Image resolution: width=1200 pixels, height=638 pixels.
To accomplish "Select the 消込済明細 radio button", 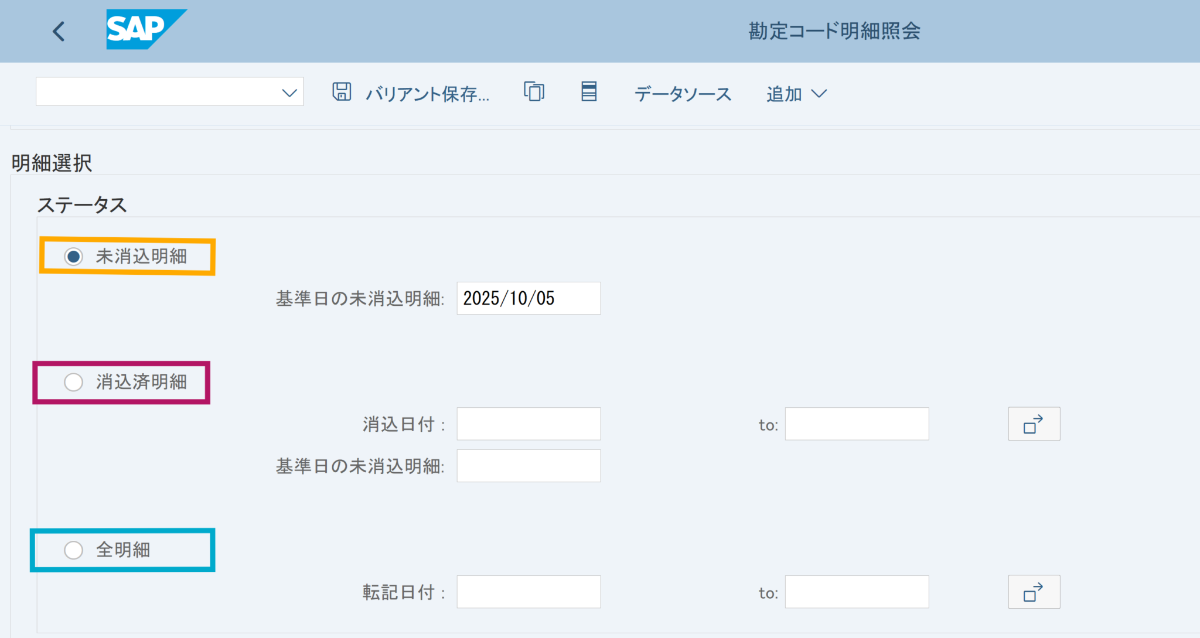I will click(x=73, y=382).
